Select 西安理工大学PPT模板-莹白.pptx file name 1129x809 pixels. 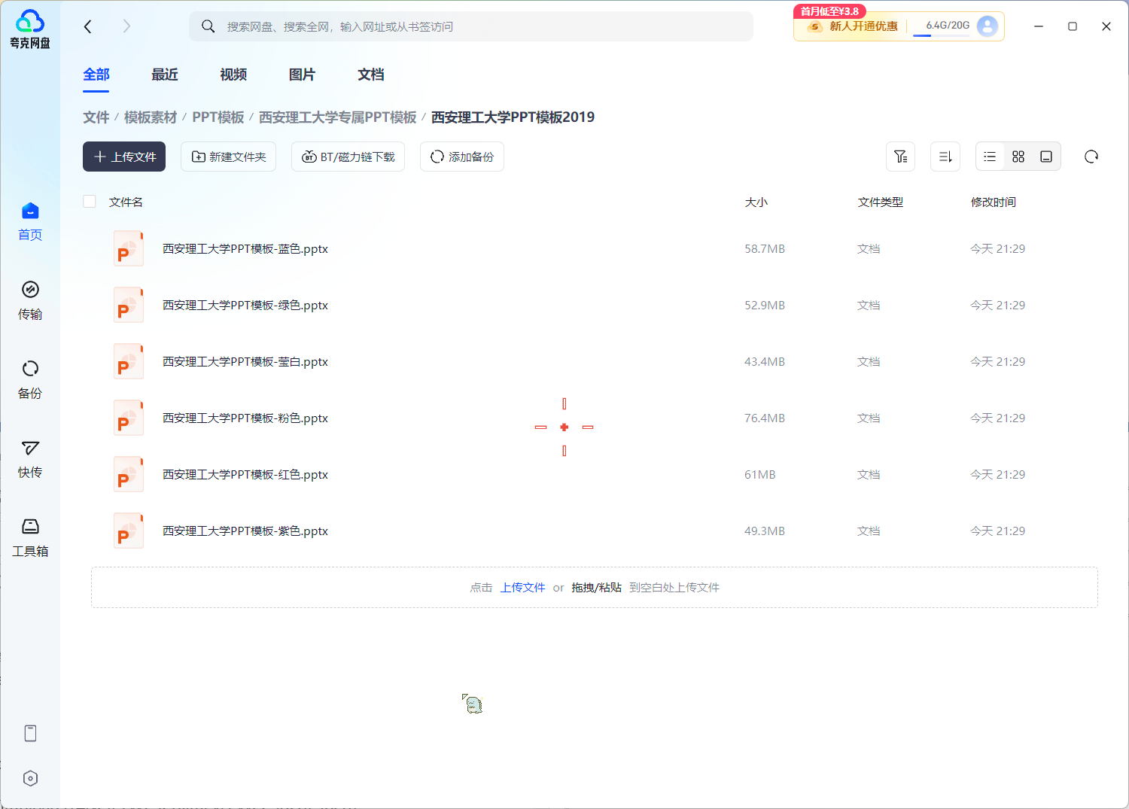click(245, 361)
